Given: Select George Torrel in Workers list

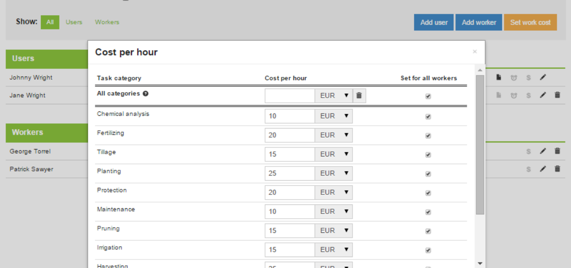Looking at the screenshot, I should coord(30,151).
